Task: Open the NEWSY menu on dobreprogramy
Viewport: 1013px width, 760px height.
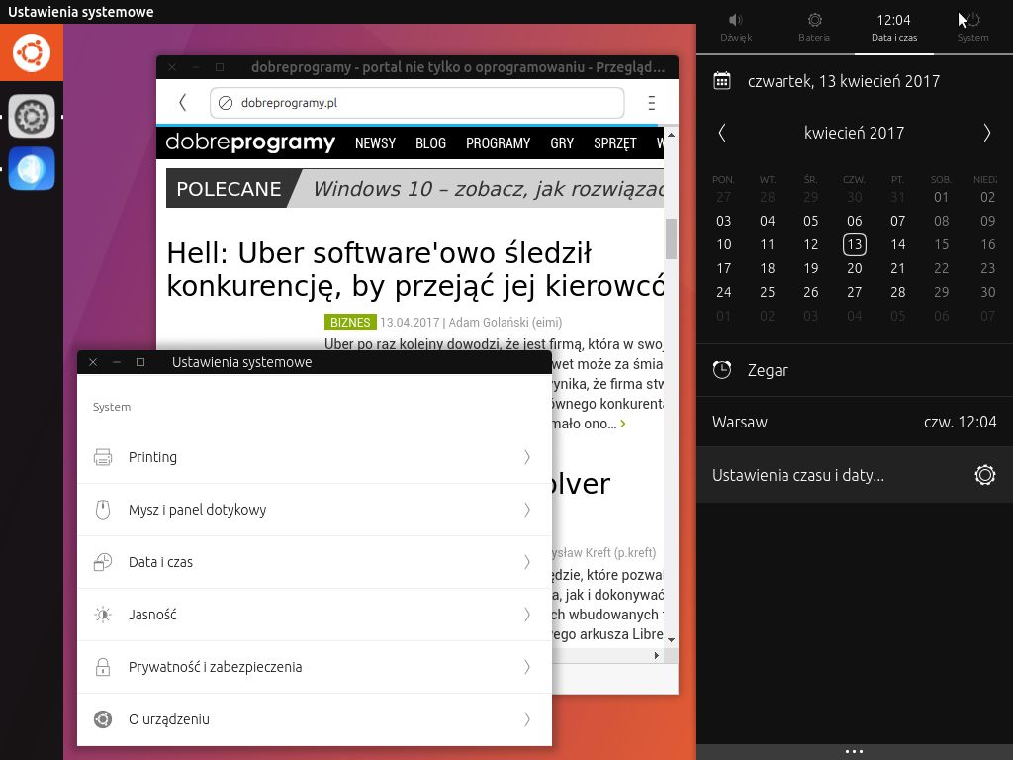Action: [x=375, y=142]
